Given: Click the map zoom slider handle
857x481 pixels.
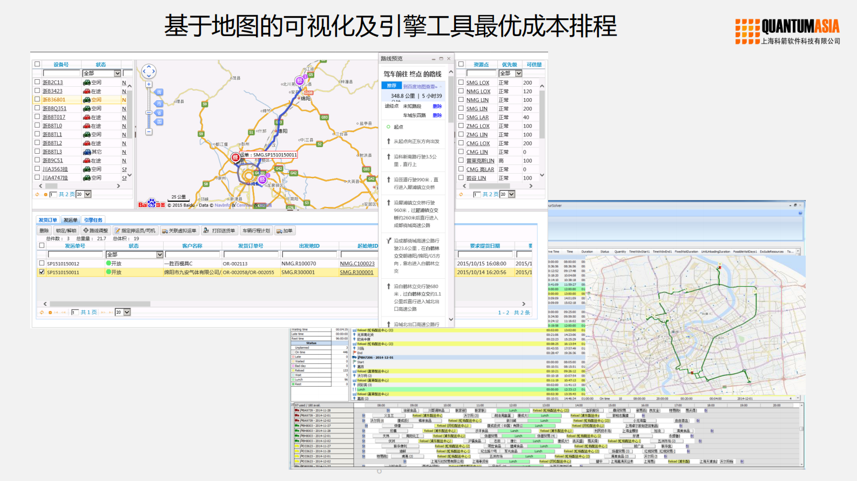Looking at the screenshot, I should [x=149, y=112].
